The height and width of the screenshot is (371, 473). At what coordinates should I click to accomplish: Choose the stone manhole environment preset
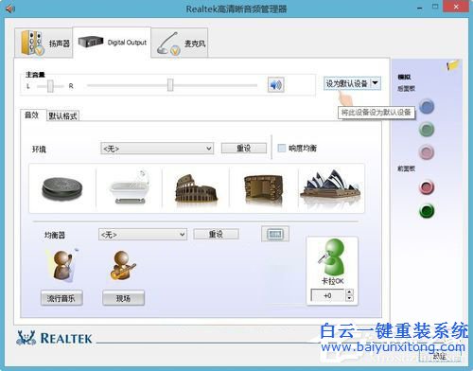(62, 188)
